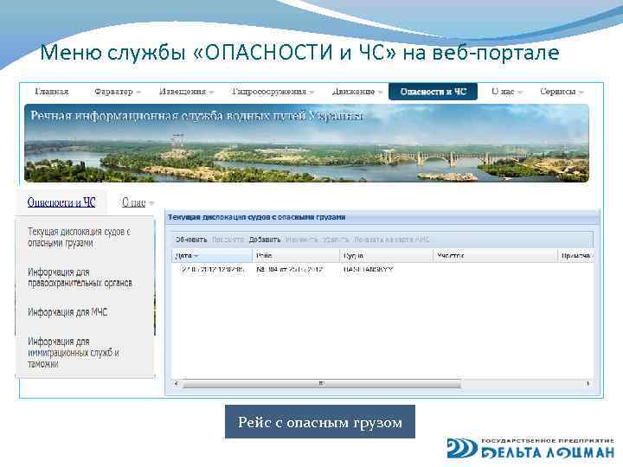This screenshot has width=623, height=467.
Task: Select the highlighted Опасности и ЧС tab
Action: 433,92
